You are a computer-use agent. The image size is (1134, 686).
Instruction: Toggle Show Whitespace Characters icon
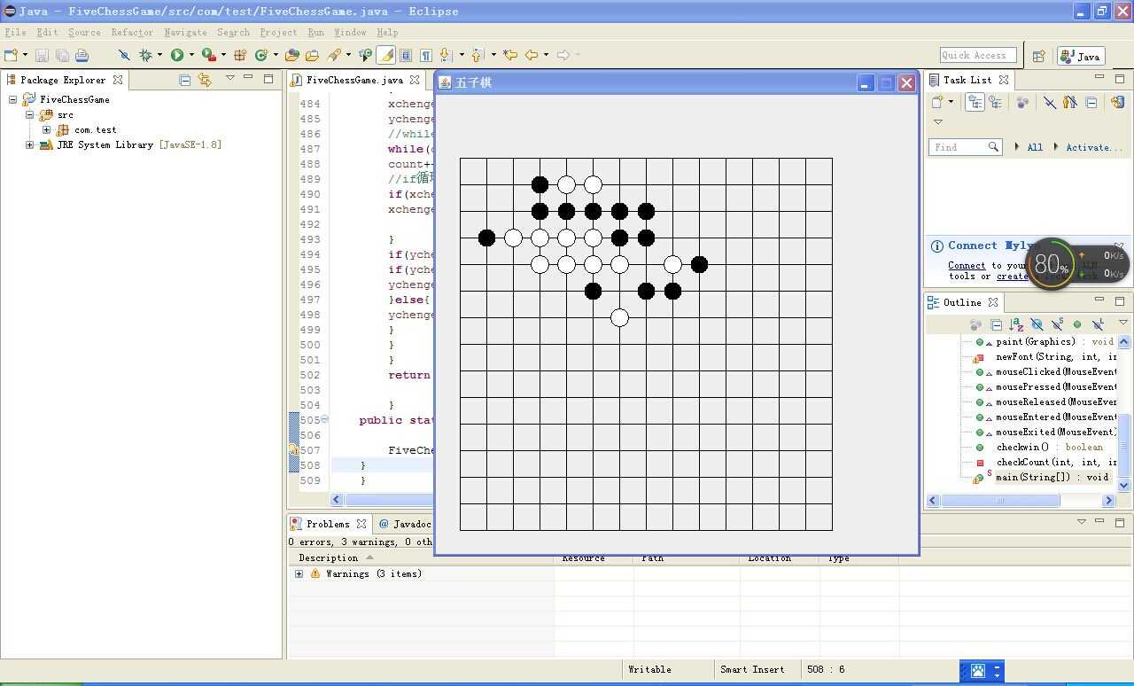[426, 55]
